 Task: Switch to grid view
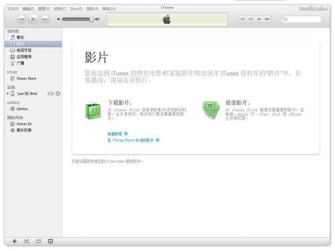click(x=259, y=19)
